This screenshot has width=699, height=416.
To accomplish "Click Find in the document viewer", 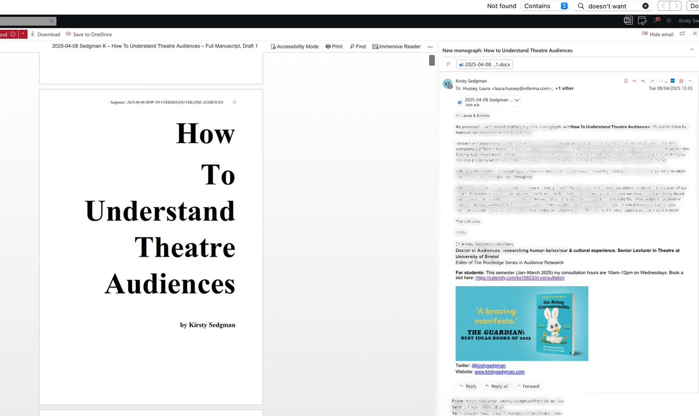I will pos(358,47).
